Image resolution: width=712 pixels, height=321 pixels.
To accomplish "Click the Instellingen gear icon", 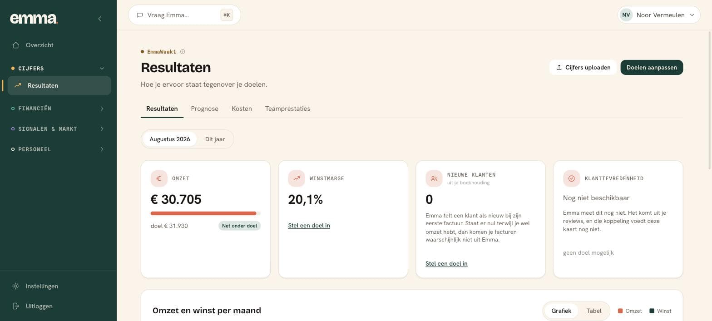I will [16, 286].
